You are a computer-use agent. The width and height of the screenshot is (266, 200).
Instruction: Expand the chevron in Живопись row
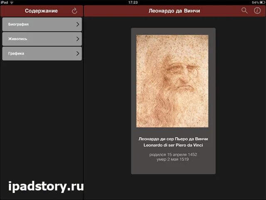pyautogui.click(x=78, y=39)
